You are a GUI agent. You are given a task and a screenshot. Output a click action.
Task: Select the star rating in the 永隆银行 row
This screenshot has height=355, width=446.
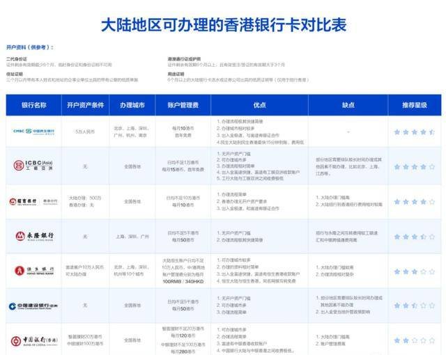tap(415, 237)
